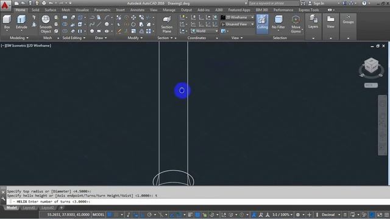Click the viewport label SW Isometric
This screenshot has height=219, width=390.
(x=16, y=46)
